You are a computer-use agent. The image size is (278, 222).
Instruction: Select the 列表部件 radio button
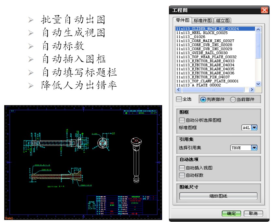coord(203,99)
